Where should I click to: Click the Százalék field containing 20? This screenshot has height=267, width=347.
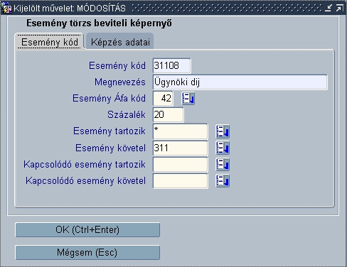pos(169,115)
